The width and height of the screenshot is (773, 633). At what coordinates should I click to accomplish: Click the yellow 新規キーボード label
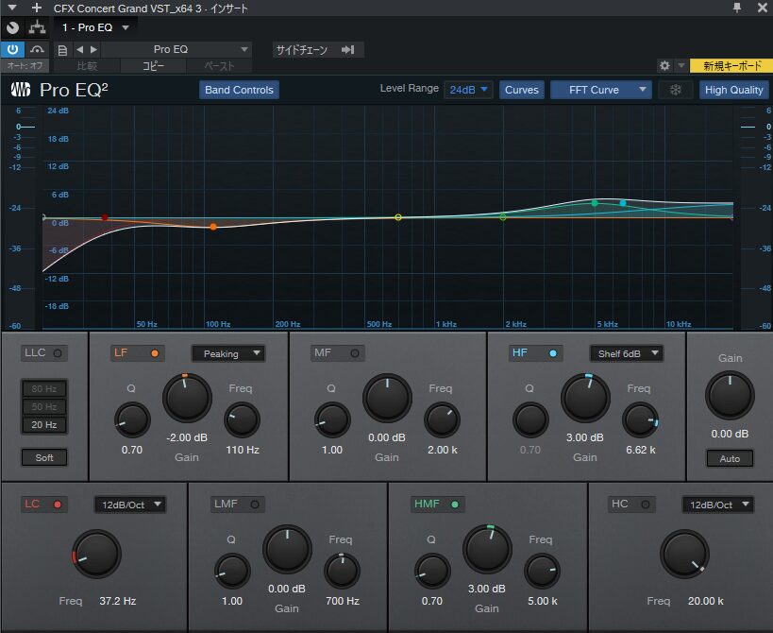(x=731, y=65)
